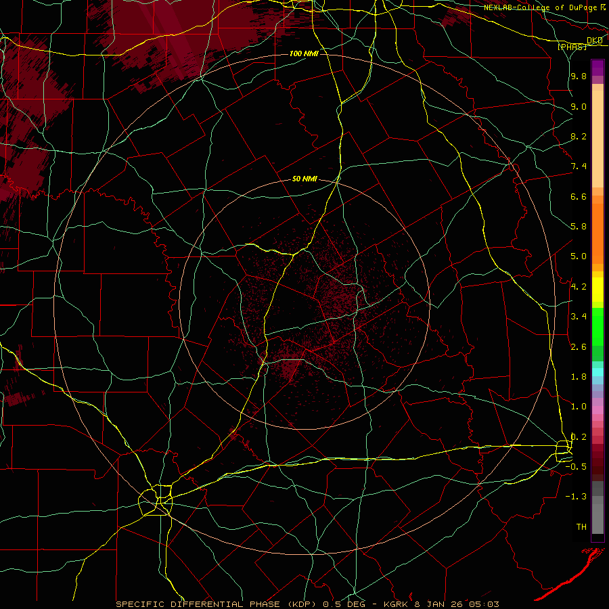Click the 50 NMI range ring label

point(304,179)
